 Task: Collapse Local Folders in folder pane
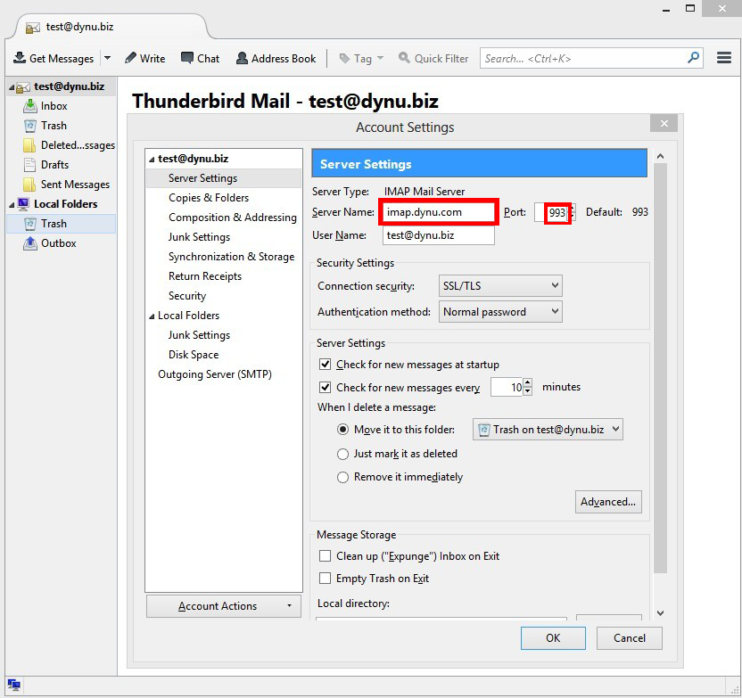pos(12,205)
